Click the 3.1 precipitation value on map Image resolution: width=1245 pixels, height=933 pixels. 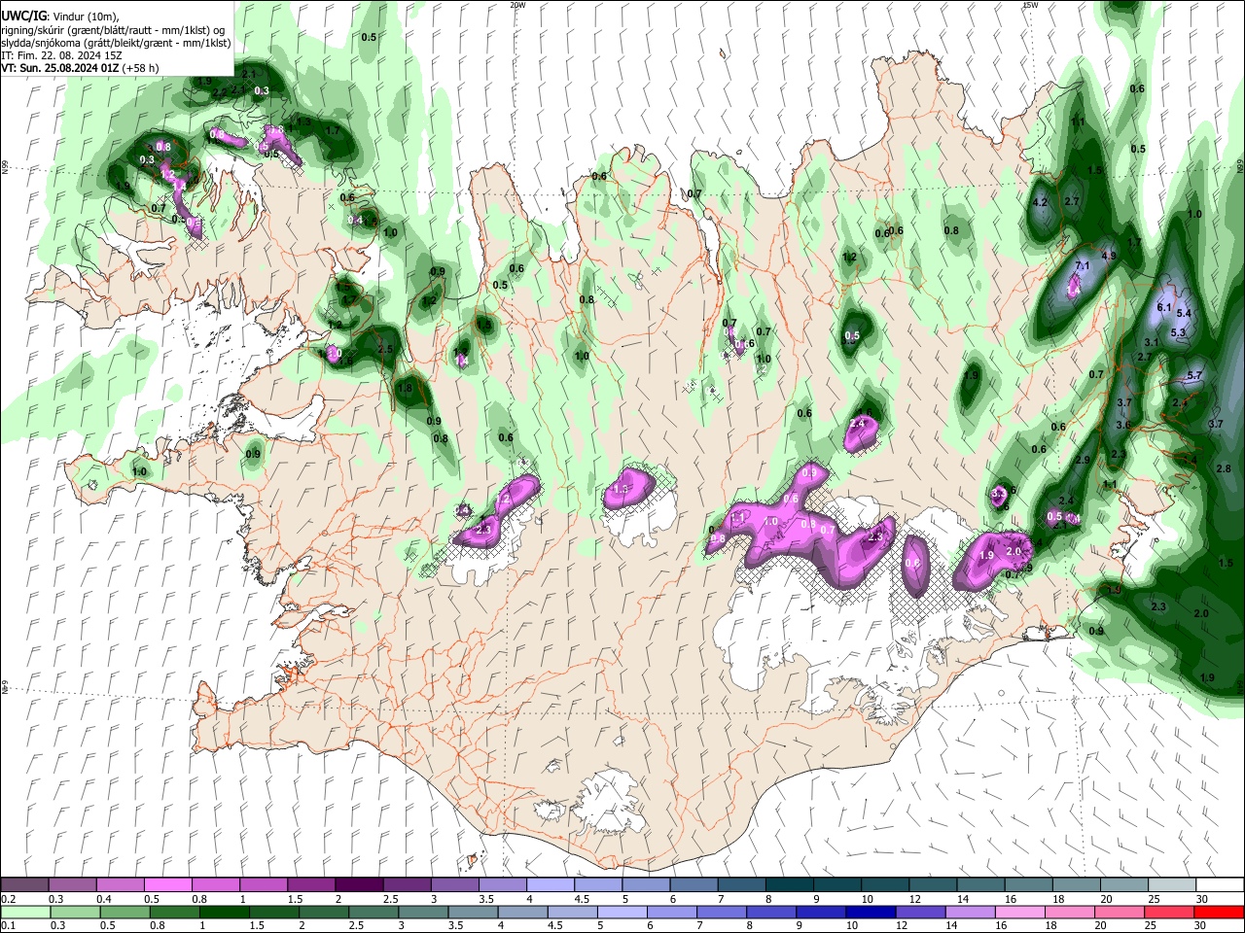[x=1151, y=343]
